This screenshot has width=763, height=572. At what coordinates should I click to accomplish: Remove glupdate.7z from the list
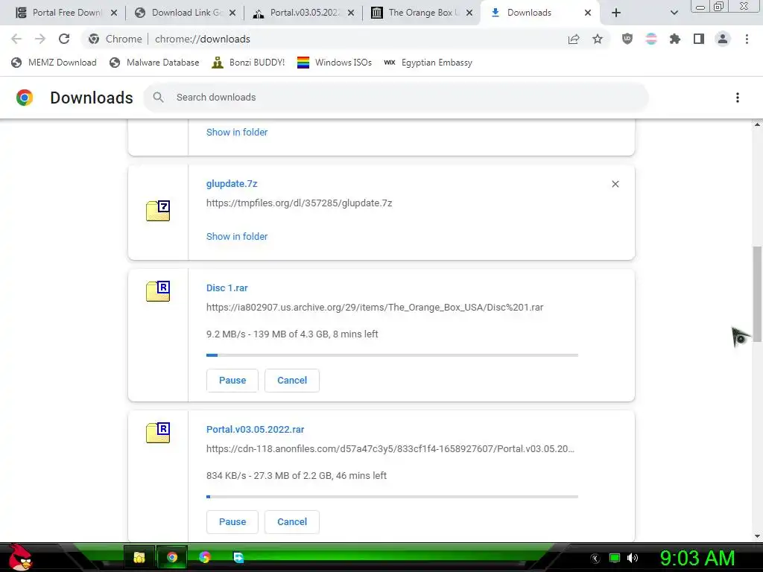[615, 184]
